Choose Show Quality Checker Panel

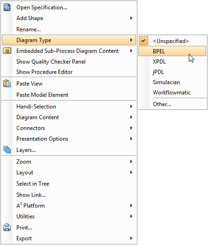coord(69,62)
